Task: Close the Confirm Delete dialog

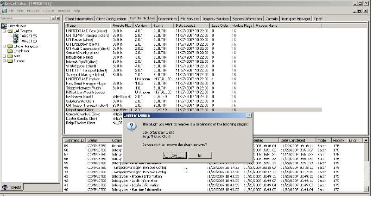Action: click(x=249, y=115)
